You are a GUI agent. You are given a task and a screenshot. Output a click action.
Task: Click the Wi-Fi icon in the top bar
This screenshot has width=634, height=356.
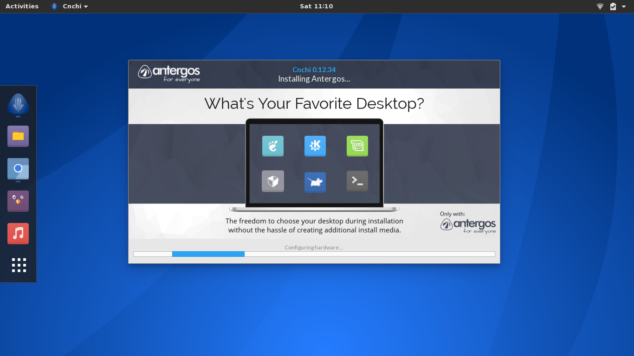(600, 6)
